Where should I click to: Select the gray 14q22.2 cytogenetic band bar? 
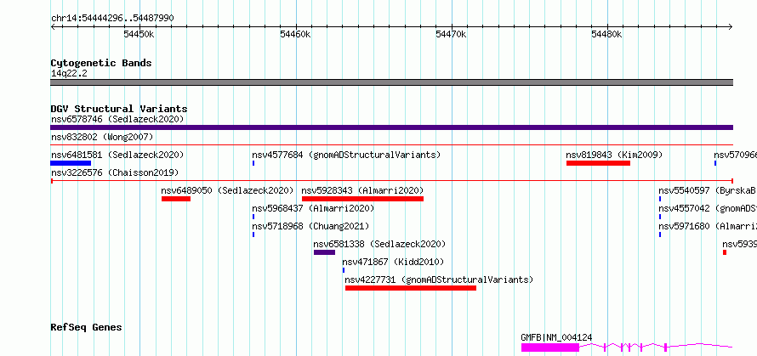(x=391, y=82)
